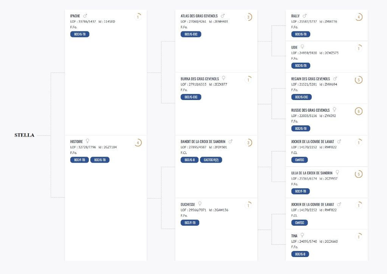
Task: Click the female symbol beside BURKA DES GRAS CEVENOLS
Action: point(223,78)
